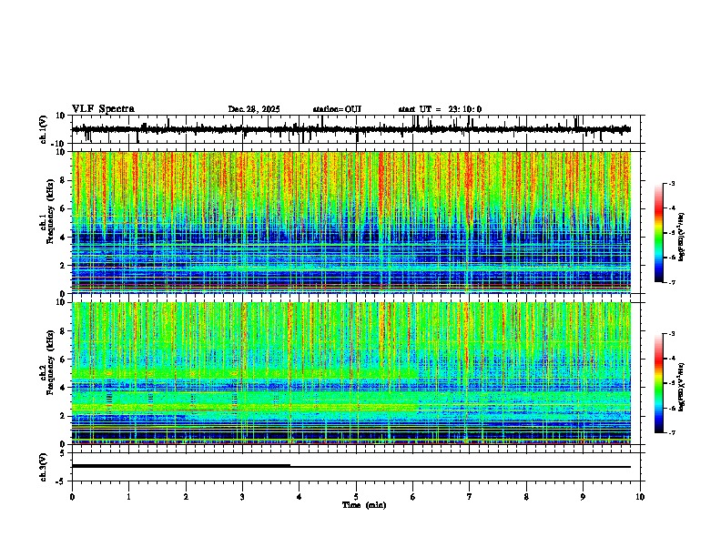Image resolution: width=721 pixels, height=557 pixels.
Task: Click the ch.3(V) axis label
Action: (x=44, y=467)
